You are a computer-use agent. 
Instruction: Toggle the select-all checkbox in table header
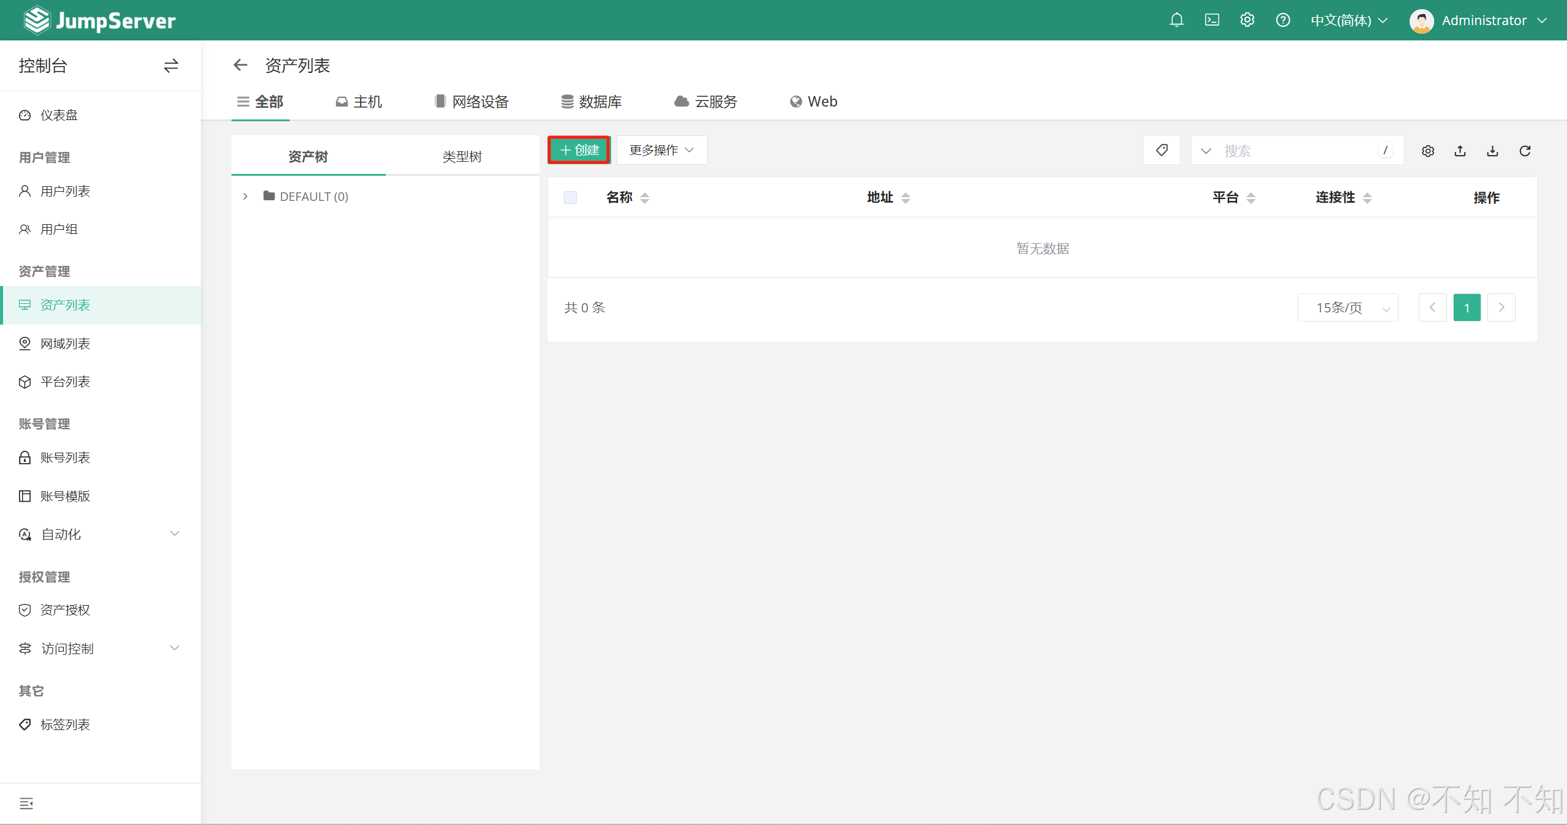pyautogui.click(x=570, y=197)
